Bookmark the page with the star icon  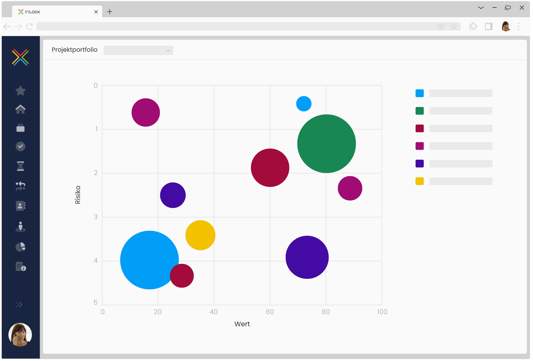point(454,26)
